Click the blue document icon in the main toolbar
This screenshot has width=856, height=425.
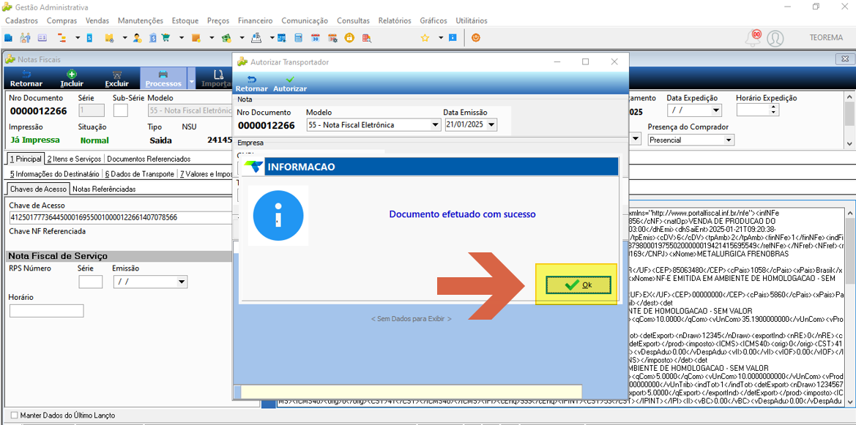89,37
